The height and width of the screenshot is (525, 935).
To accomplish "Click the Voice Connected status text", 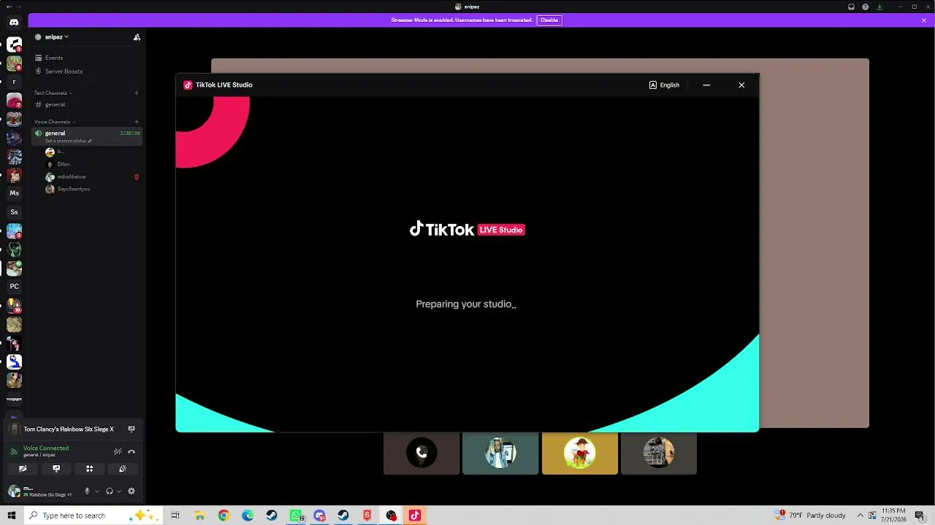I will coord(46,448).
